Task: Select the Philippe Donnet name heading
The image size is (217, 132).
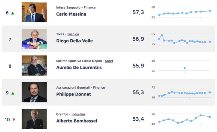Action: click(73, 94)
